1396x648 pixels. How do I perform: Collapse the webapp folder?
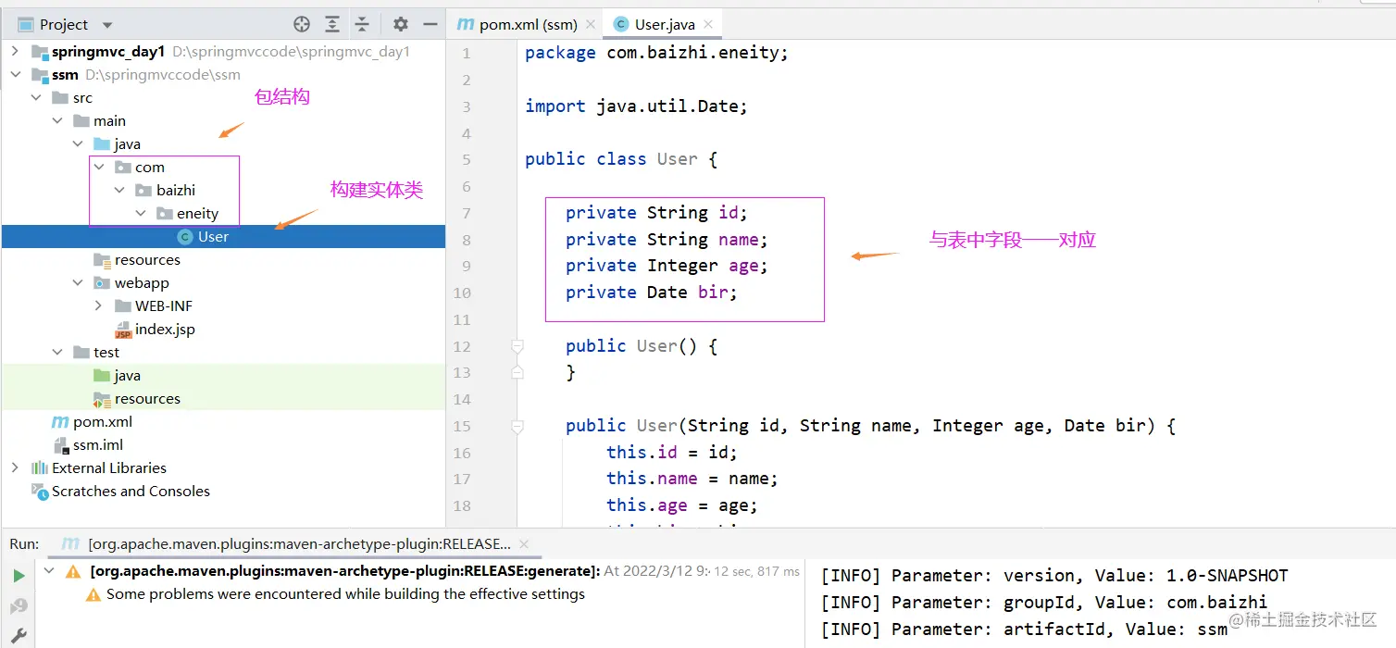click(x=78, y=283)
